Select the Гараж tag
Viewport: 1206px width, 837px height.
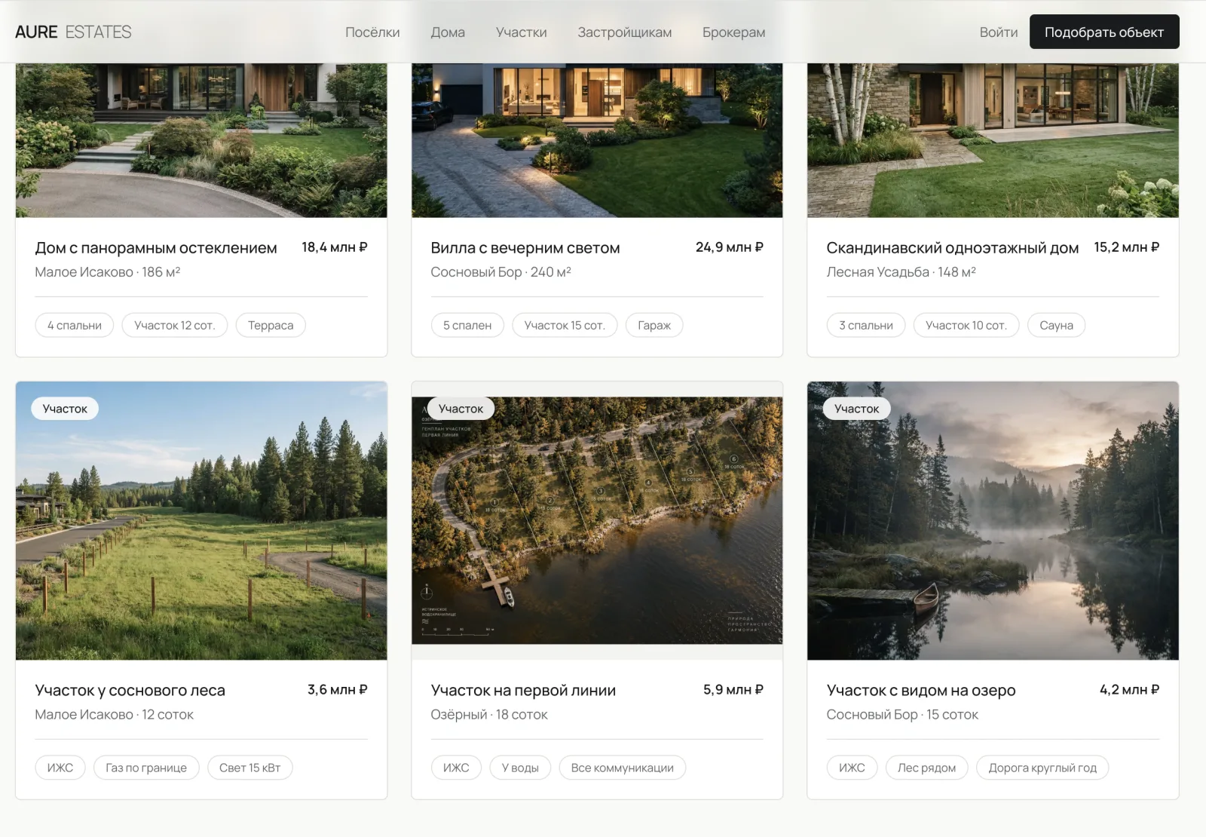(654, 325)
